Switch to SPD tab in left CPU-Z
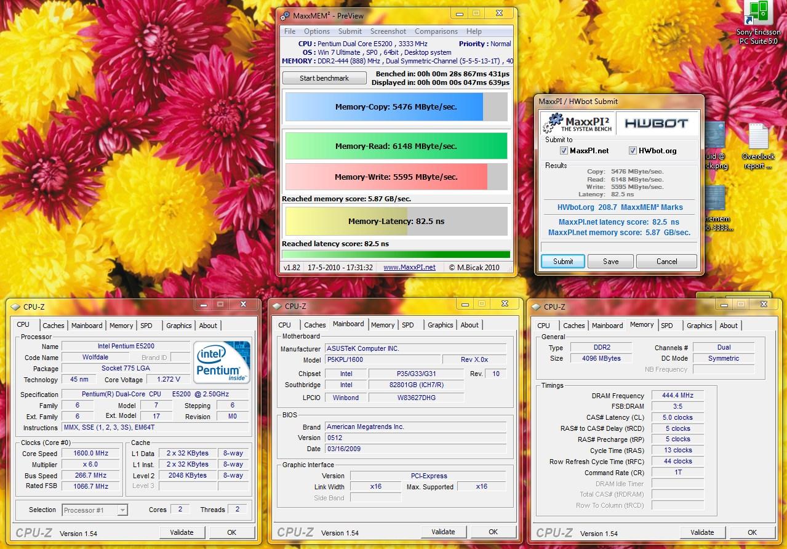The width and height of the screenshot is (787, 549). [146, 326]
